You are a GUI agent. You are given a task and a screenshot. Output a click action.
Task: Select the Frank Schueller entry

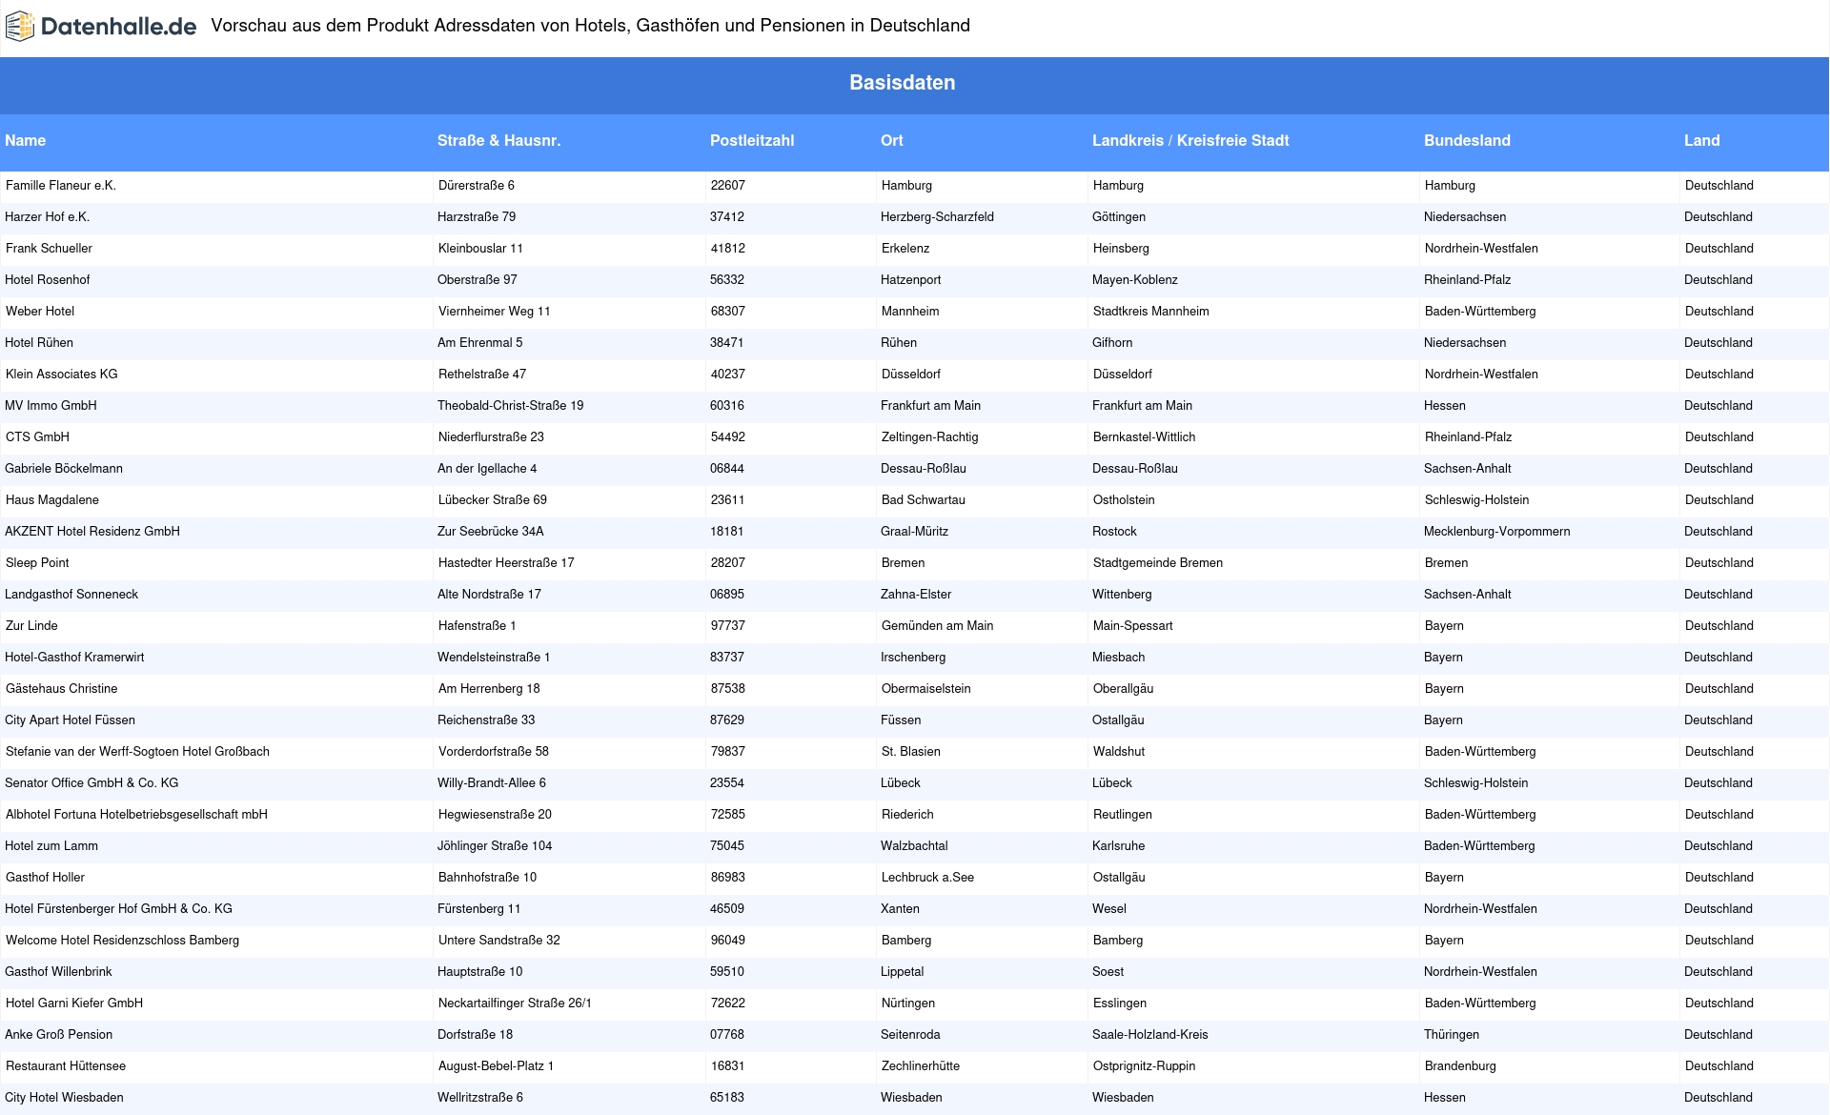click(49, 249)
